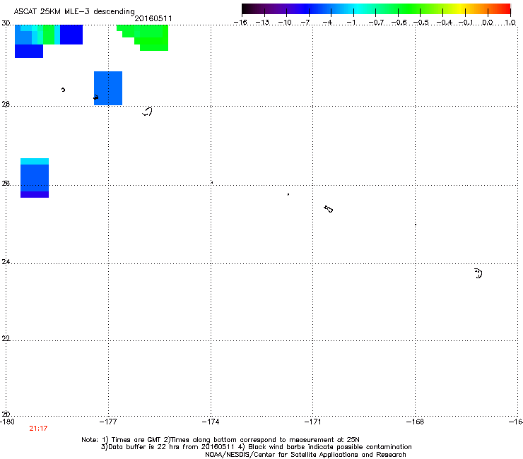Click the longitude label -171
The width and height of the screenshot is (523, 459).
tap(313, 422)
